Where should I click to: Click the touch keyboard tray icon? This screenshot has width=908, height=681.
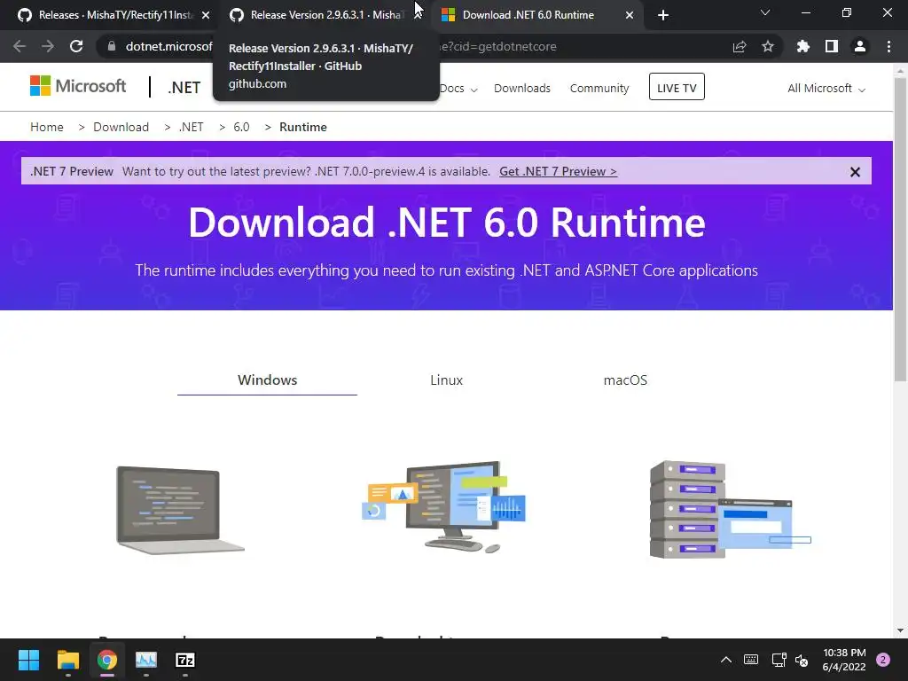(751, 660)
